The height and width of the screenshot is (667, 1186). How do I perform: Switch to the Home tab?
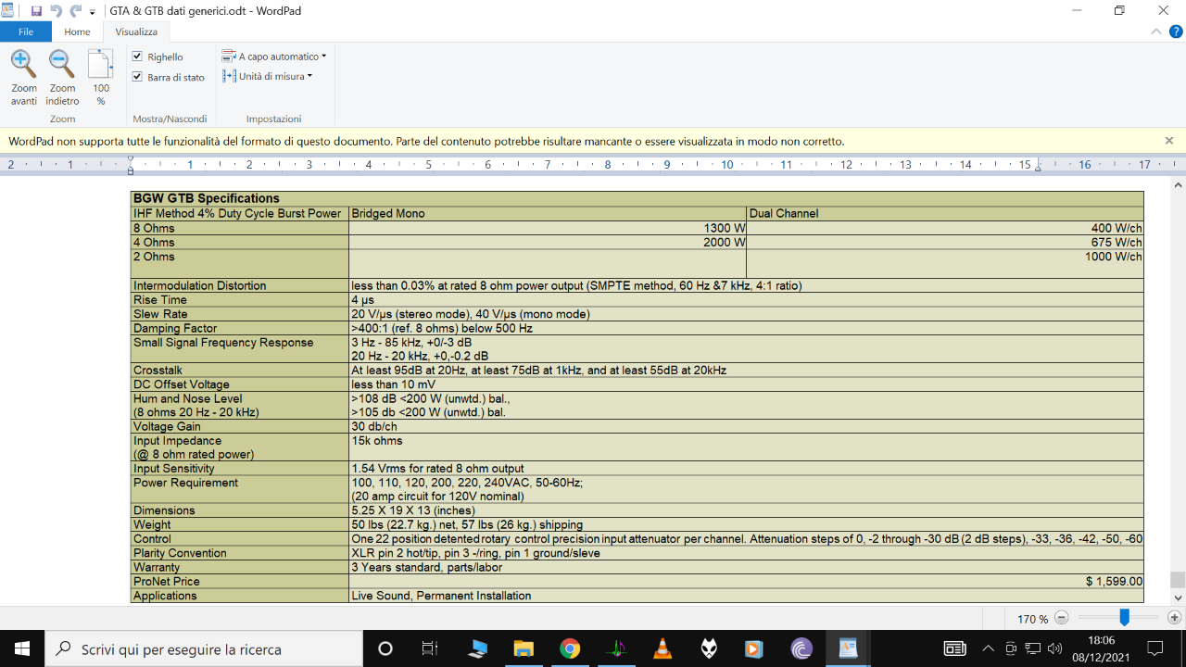77,31
